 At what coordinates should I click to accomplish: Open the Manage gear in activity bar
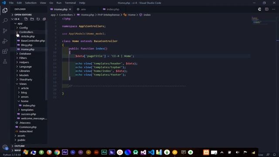[x=5, y=147]
